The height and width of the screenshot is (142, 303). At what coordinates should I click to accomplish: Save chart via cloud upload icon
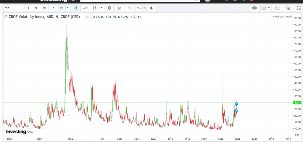pos(288,8)
